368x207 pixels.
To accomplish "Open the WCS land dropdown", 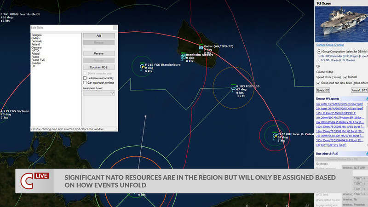I will [355, 194].
